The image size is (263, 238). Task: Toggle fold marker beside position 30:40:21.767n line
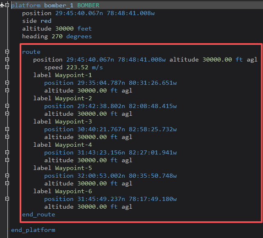pos(7,129)
